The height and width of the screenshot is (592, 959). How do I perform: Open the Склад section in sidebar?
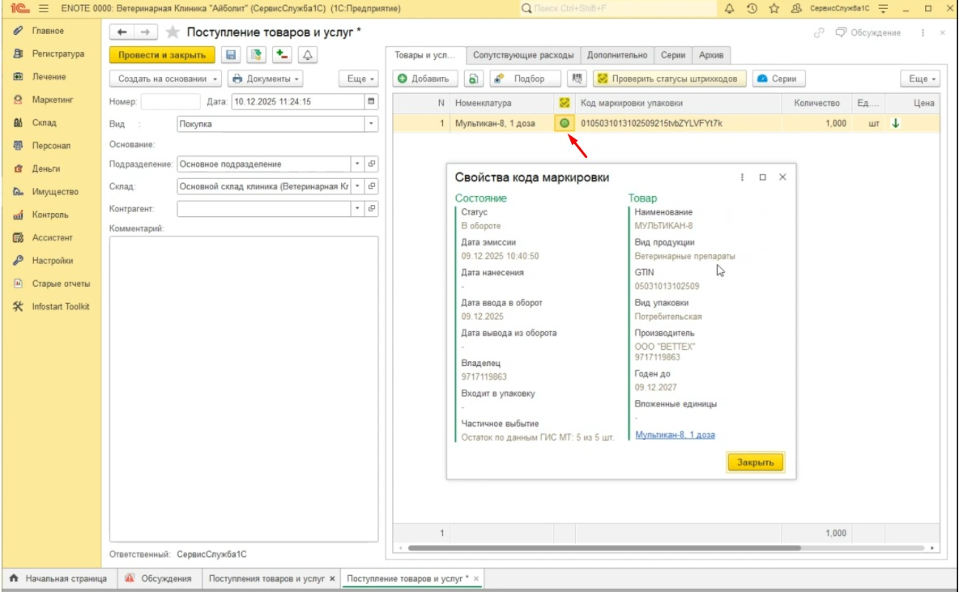point(45,123)
